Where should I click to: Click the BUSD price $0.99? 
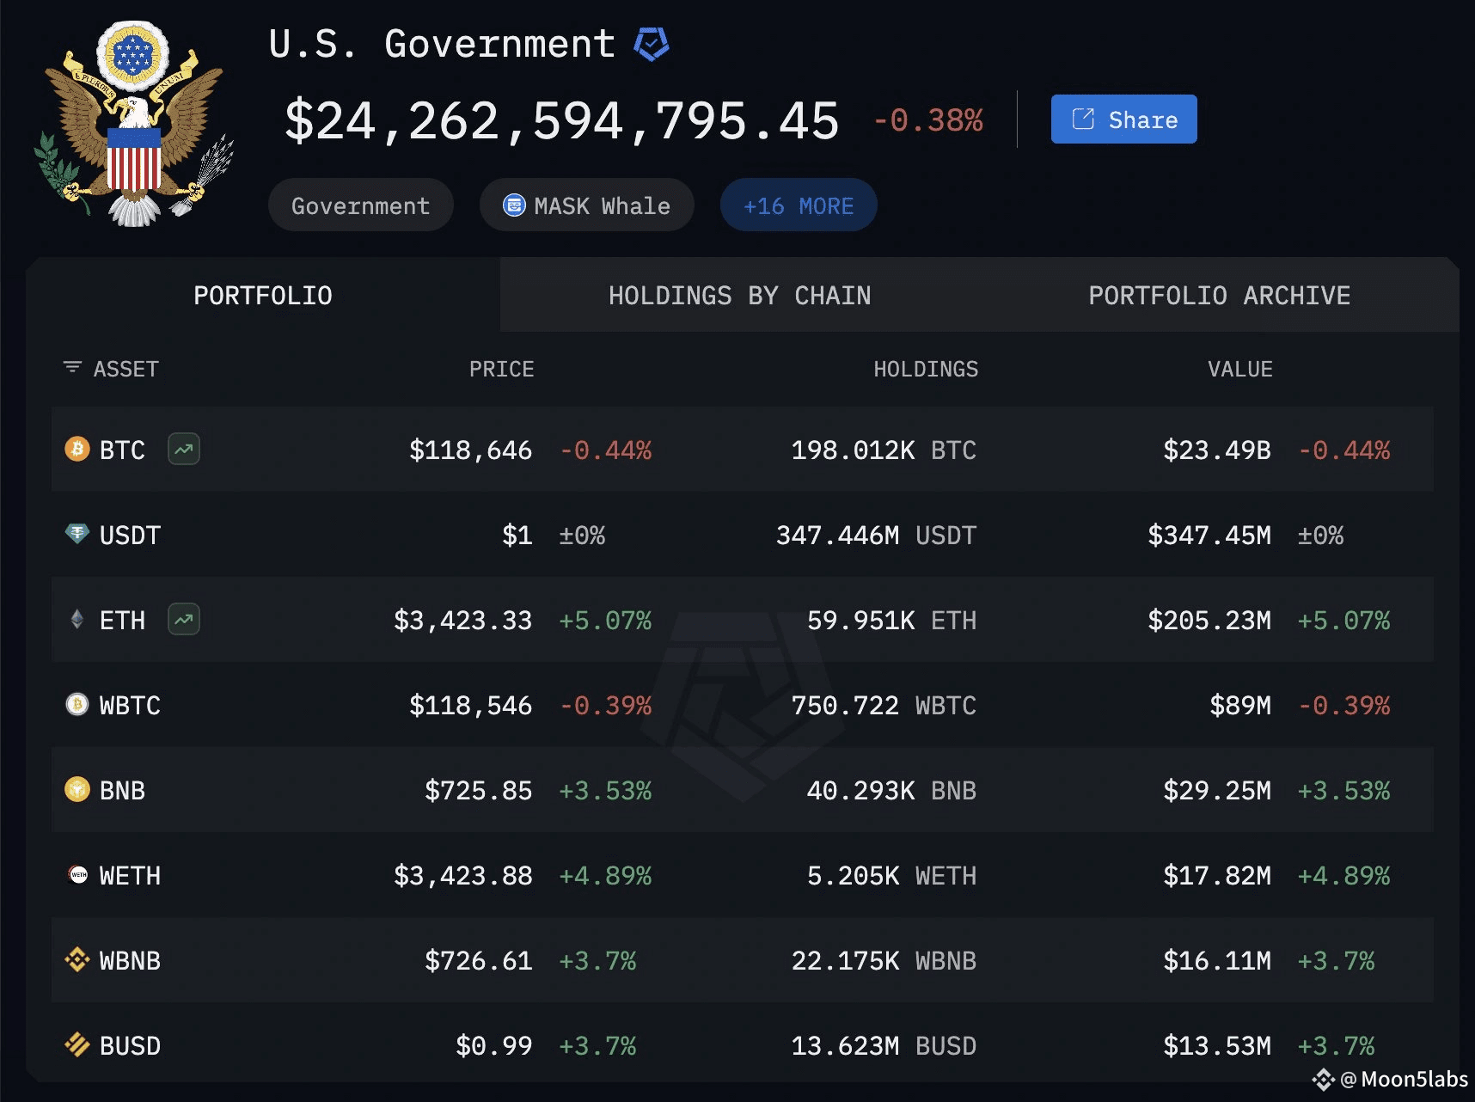493,1045
